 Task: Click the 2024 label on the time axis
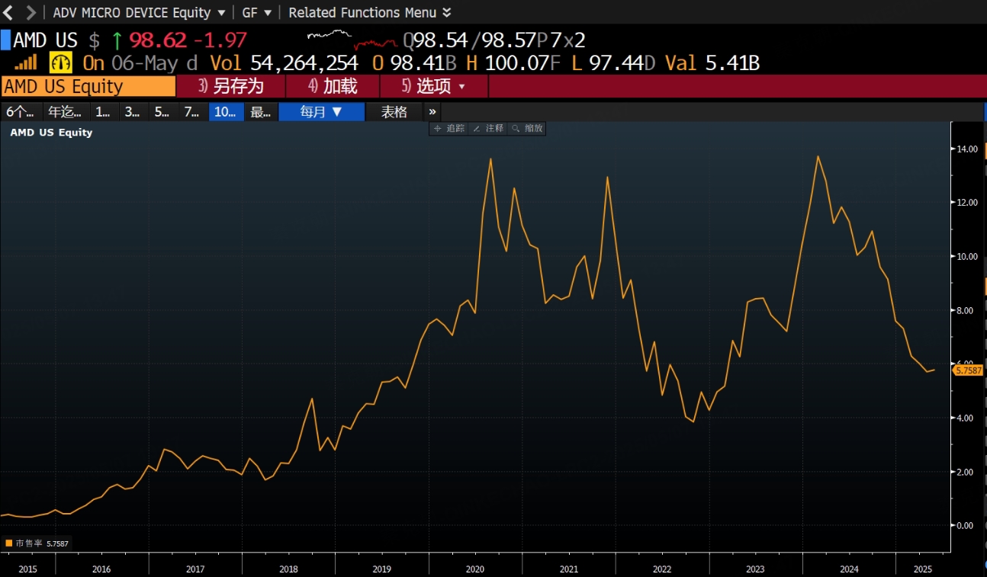click(x=849, y=569)
